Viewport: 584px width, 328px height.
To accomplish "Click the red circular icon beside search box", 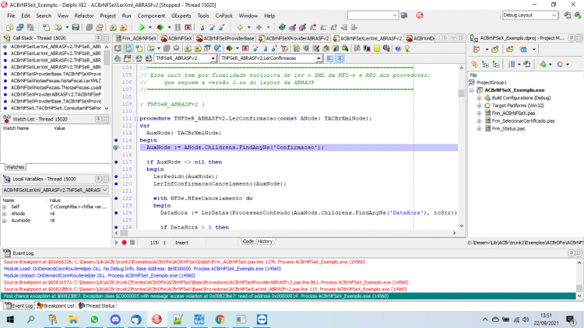I will pos(420,16).
